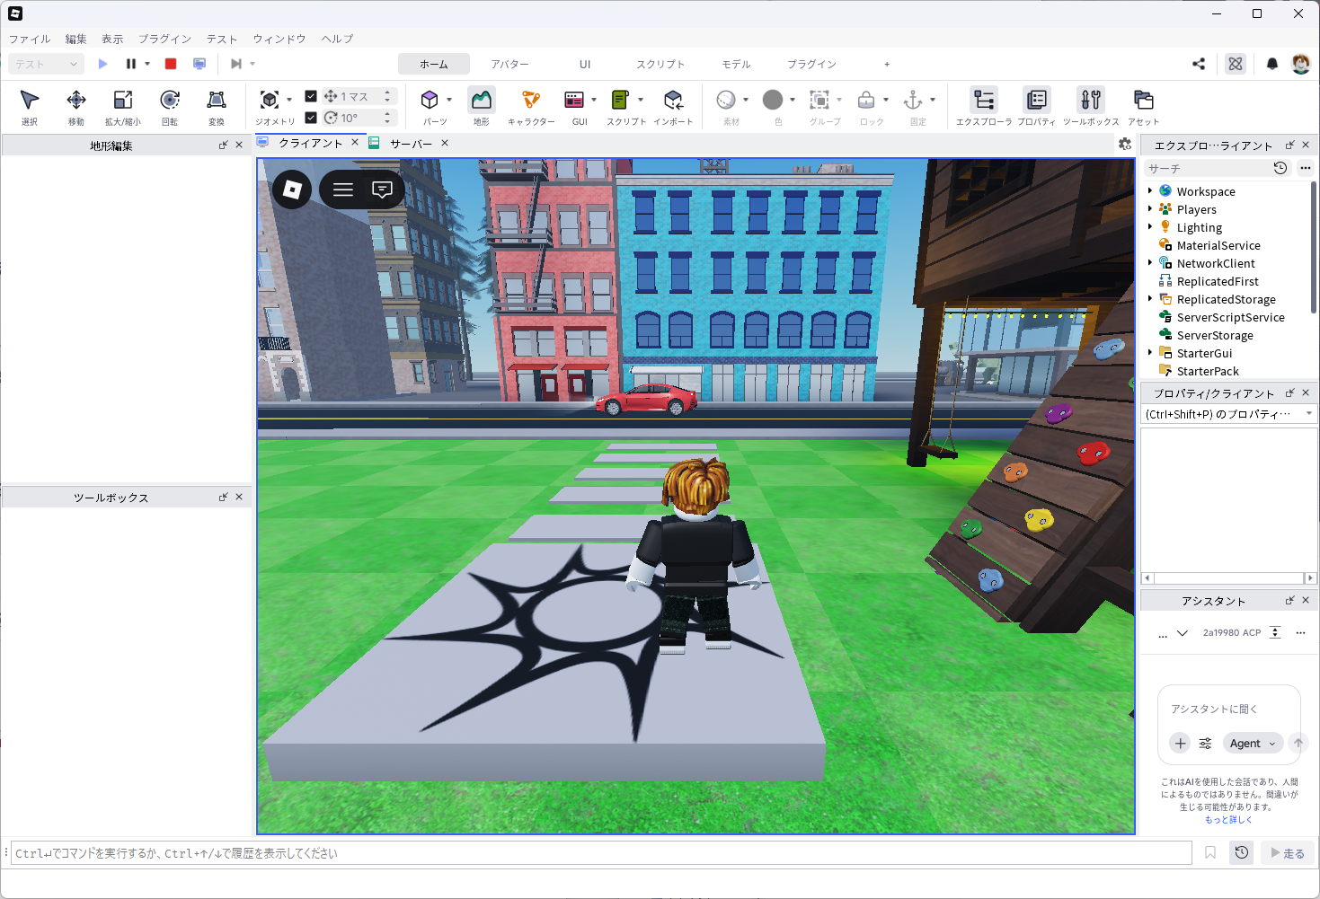Open the キャラクター character tool
The image size is (1320, 899).
(x=531, y=107)
